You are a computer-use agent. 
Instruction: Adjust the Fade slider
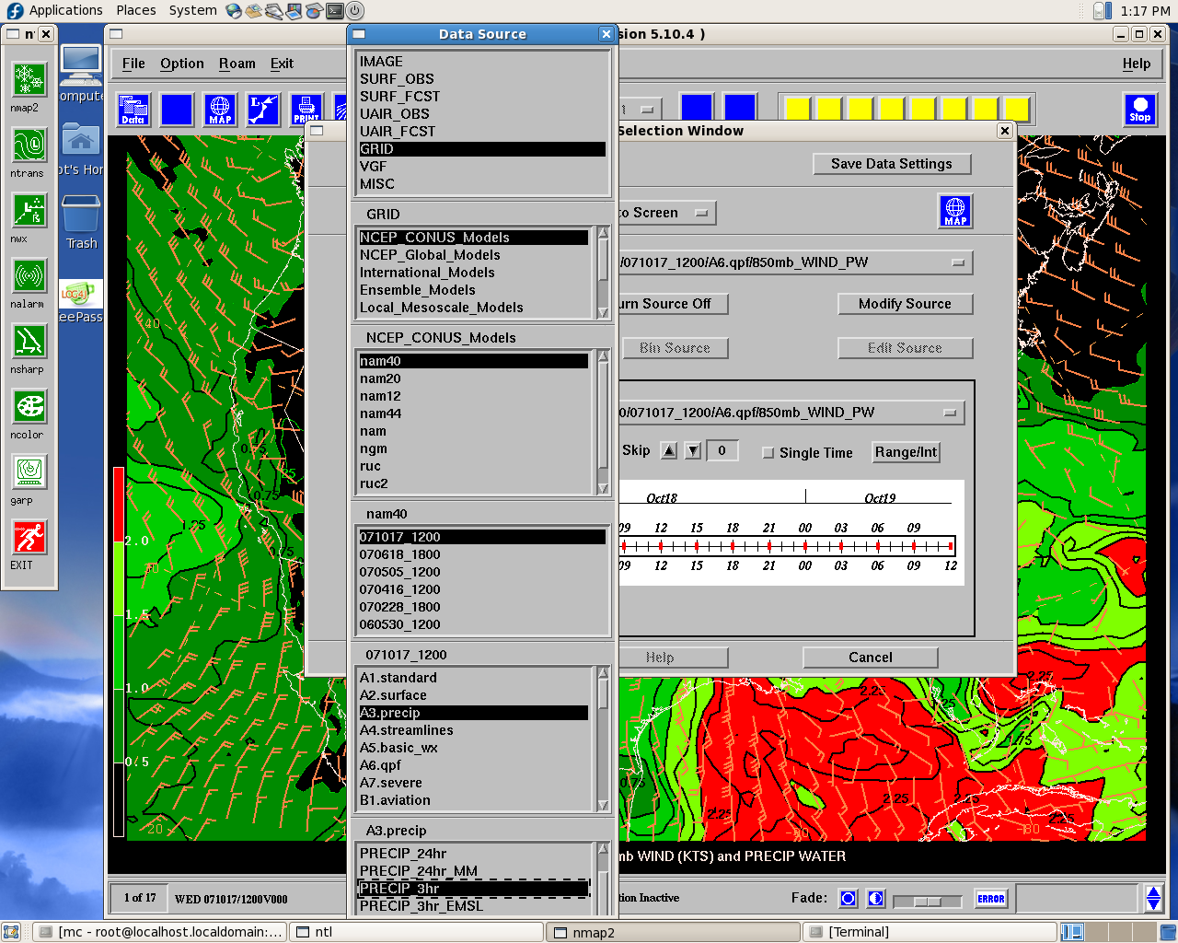(927, 901)
